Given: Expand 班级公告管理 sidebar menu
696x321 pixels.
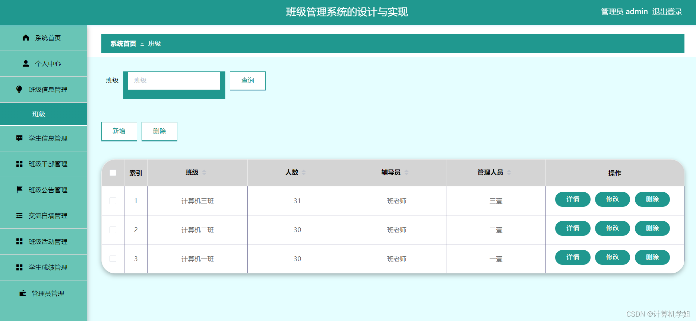Looking at the screenshot, I should pos(44,190).
